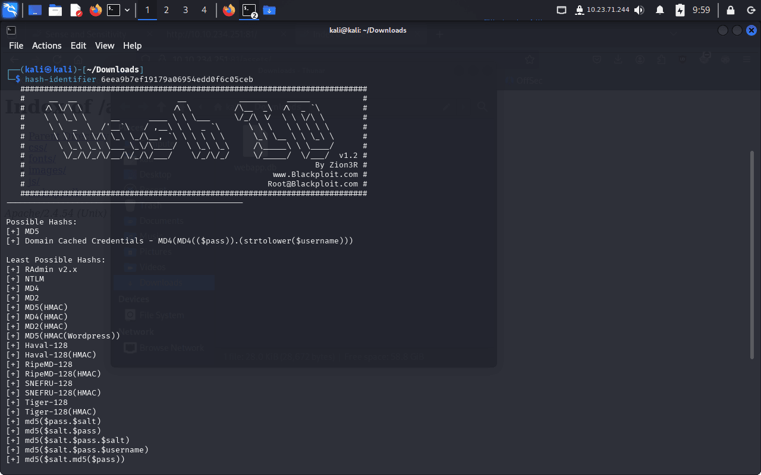Lock the screen with padlock icon
Viewport: 761px width, 475px height.
[731, 10]
